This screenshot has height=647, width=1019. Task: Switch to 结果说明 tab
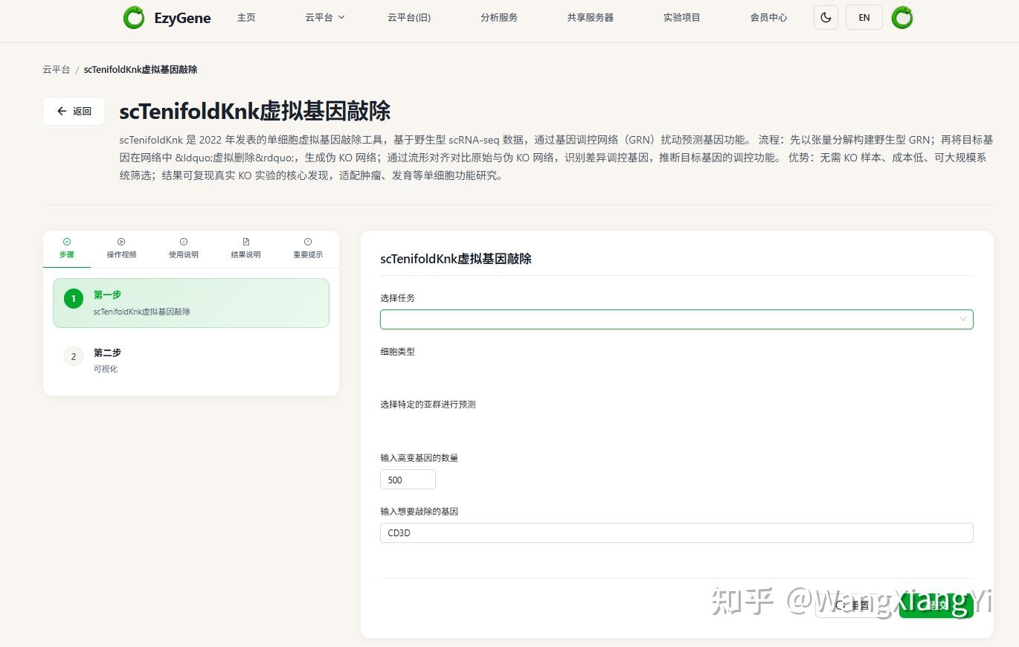[x=246, y=248]
